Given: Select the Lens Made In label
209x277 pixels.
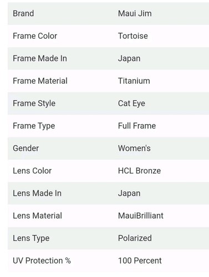Looking at the screenshot, I should coord(37,193).
